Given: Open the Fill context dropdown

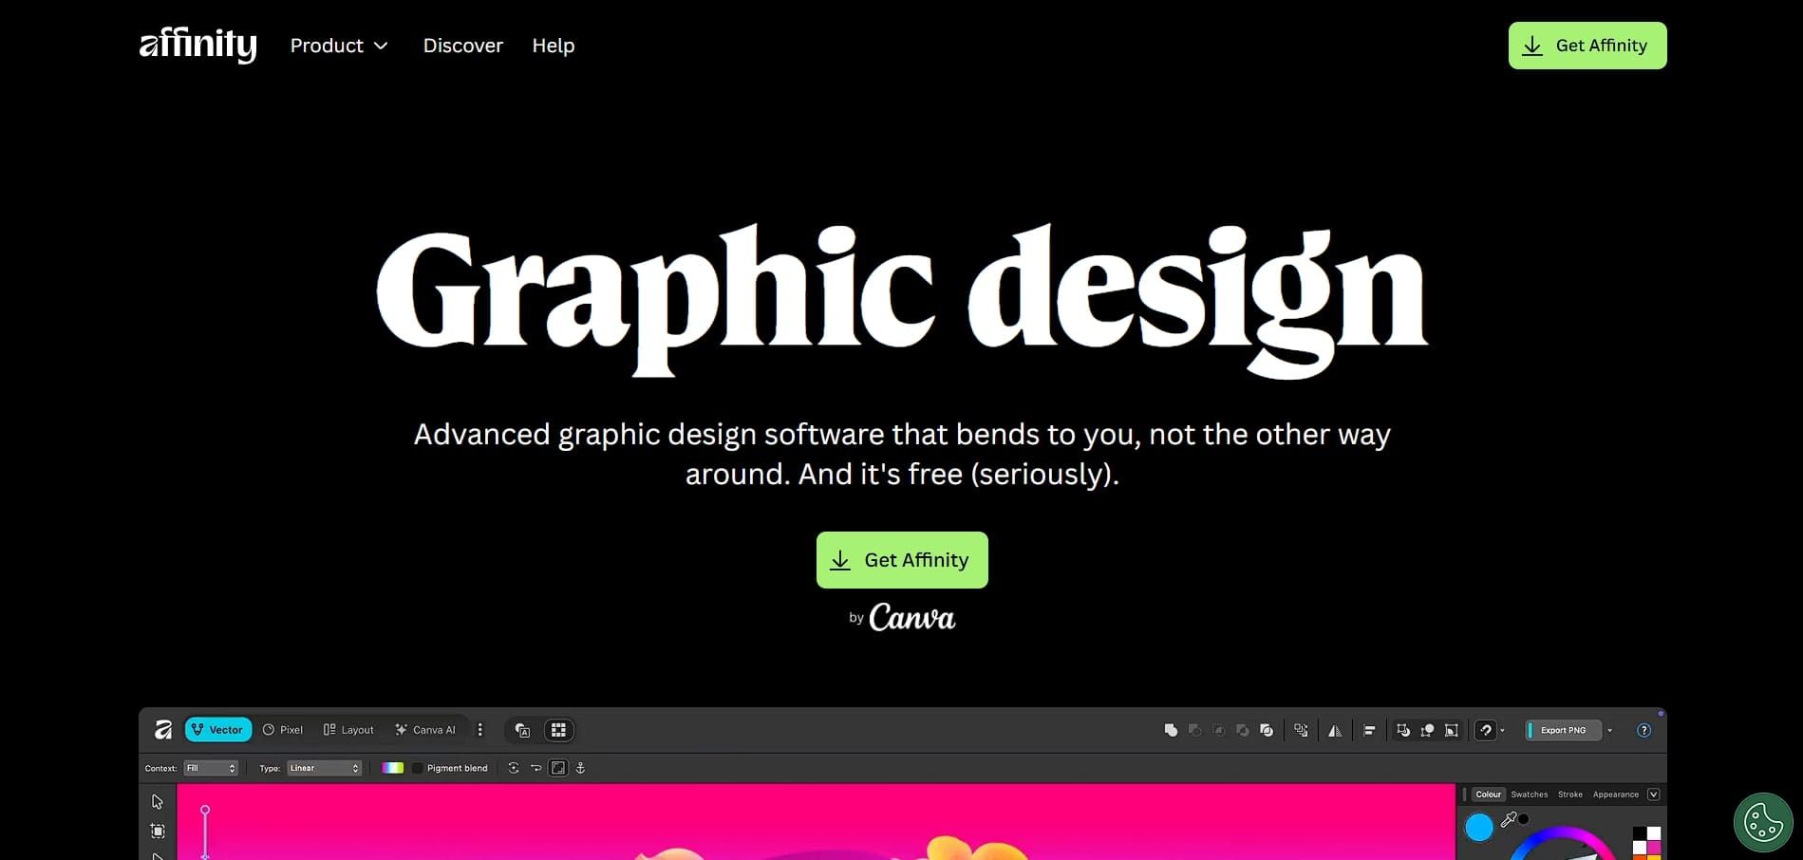Looking at the screenshot, I should click(211, 767).
